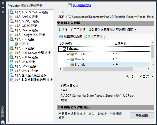Click the Signals feature class icon
The image size is (157, 125).
pos(72,65)
